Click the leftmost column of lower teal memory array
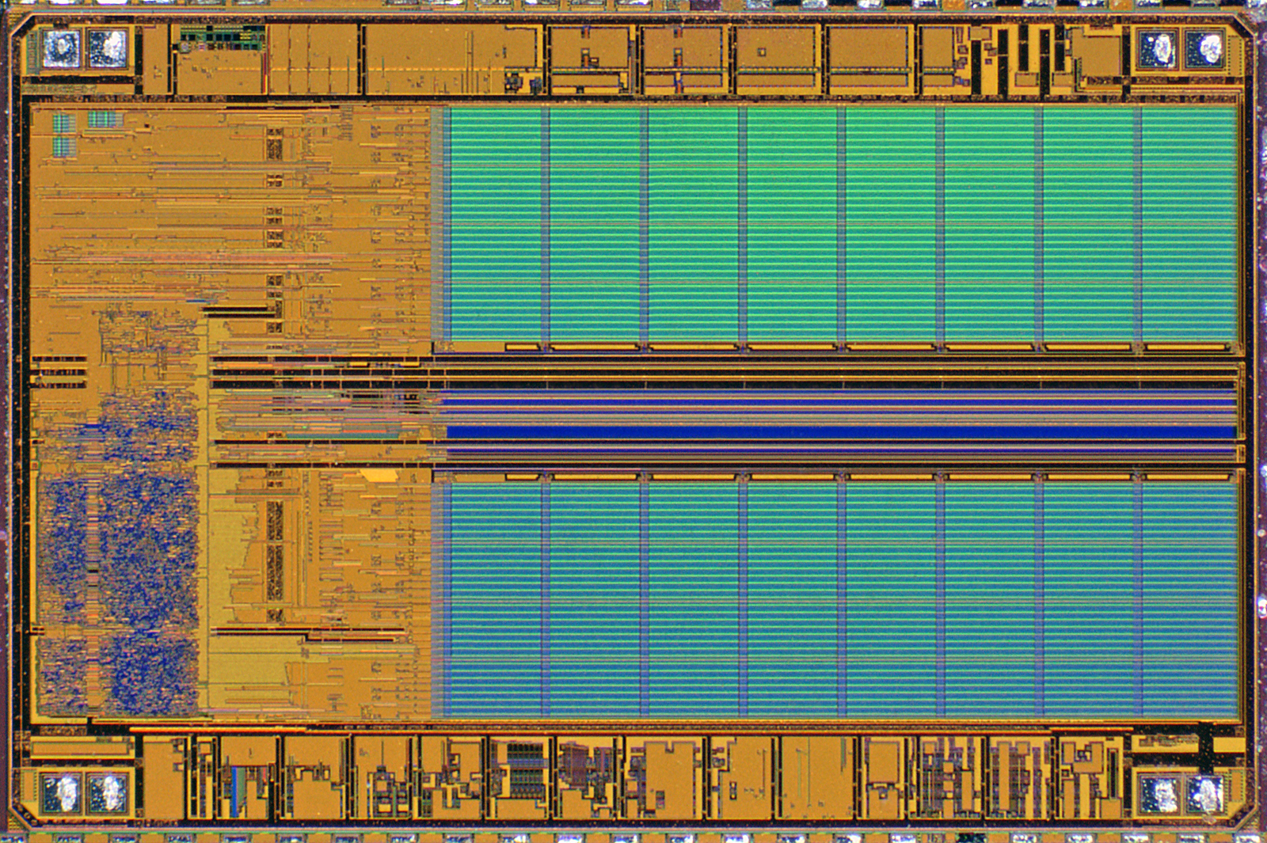This screenshot has height=843, width=1267. (495, 598)
